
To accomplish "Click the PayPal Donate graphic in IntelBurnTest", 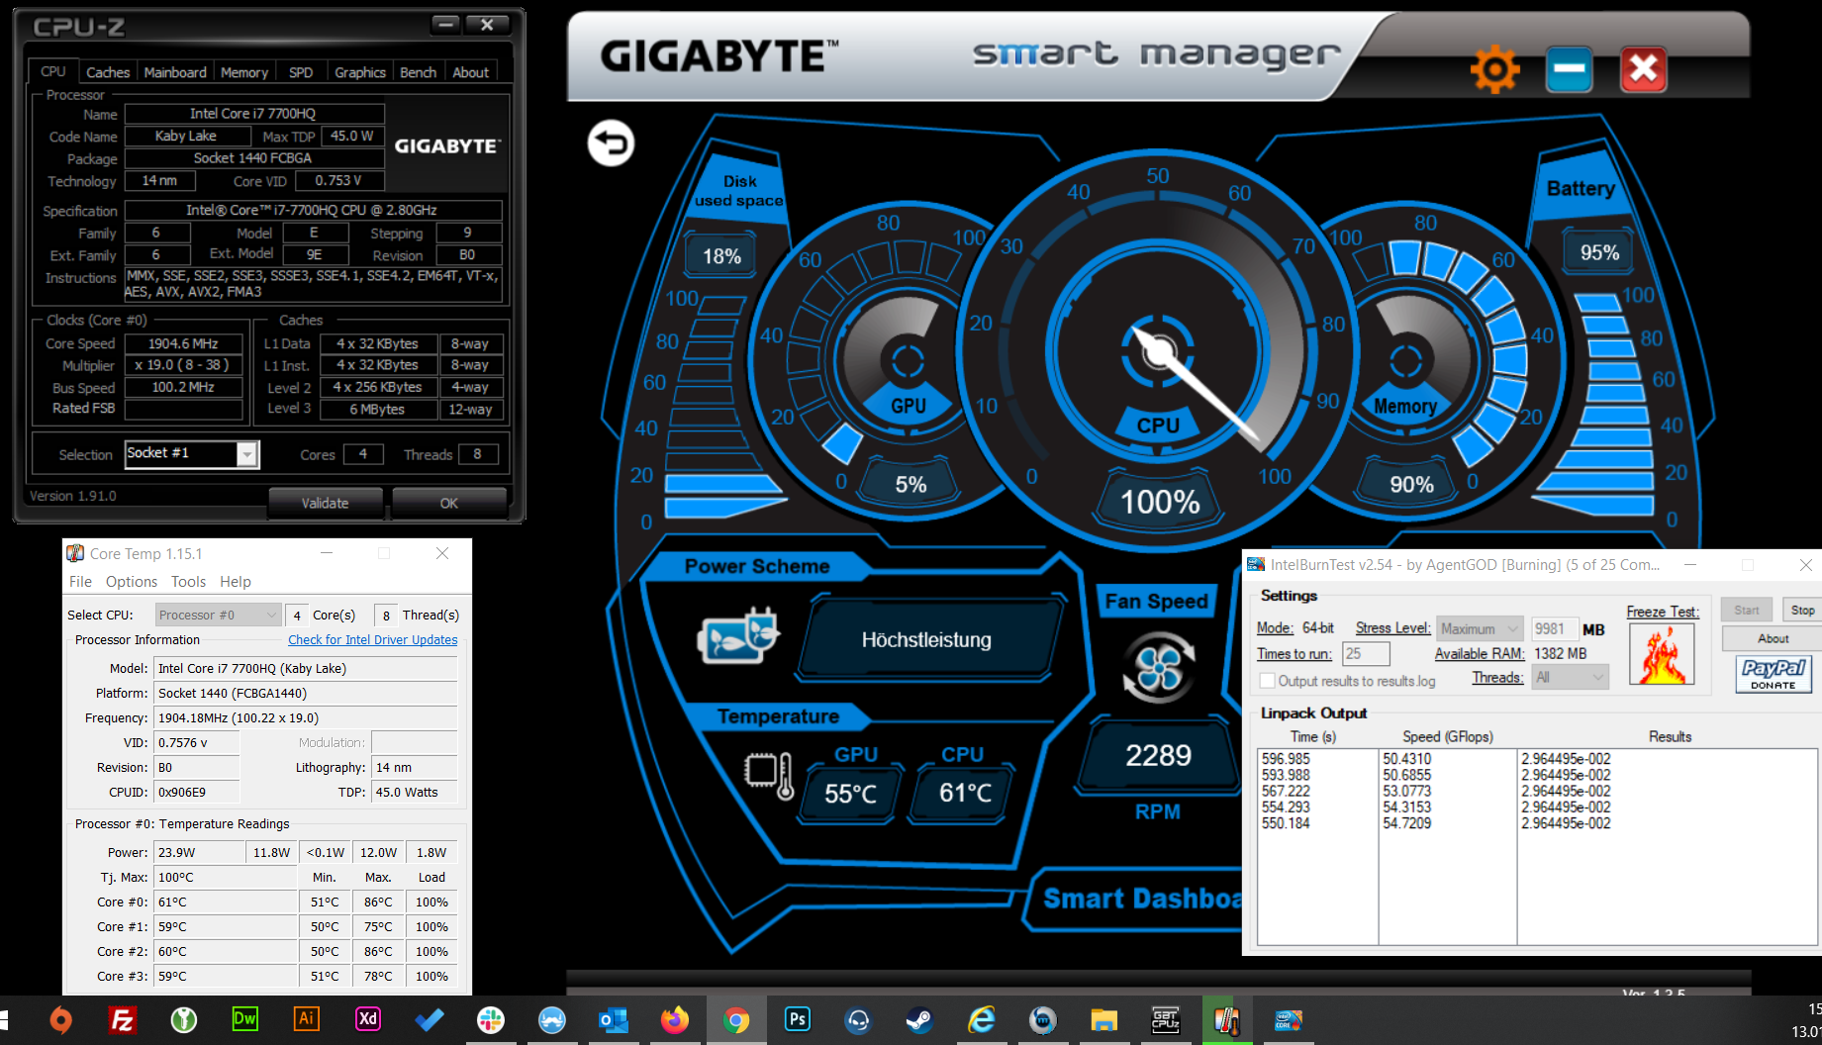I will click(1772, 674).
